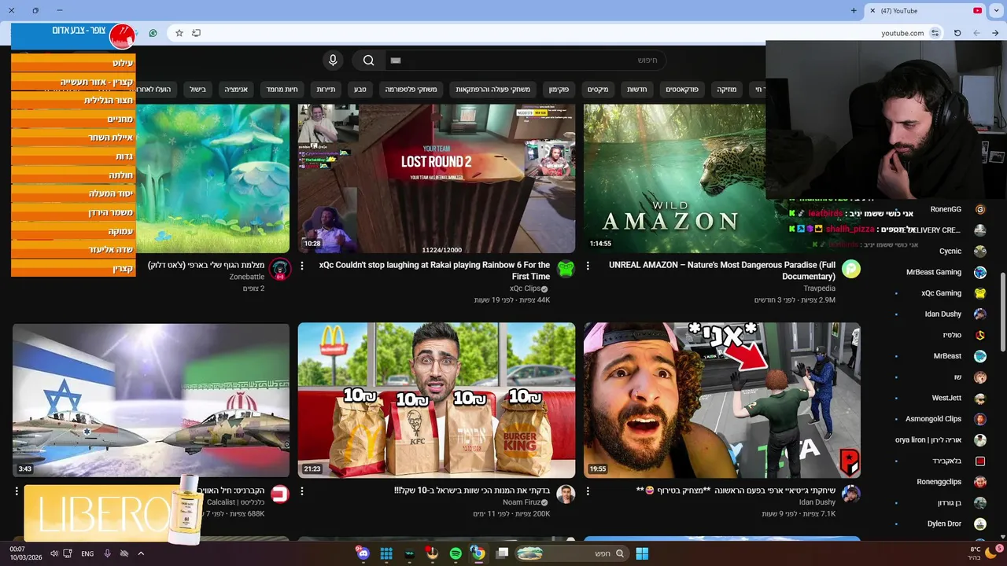This screenshot has width=1007, height=566.
Task: Click the Travpedia channel avatar icon
Action: tap(850, 269)
